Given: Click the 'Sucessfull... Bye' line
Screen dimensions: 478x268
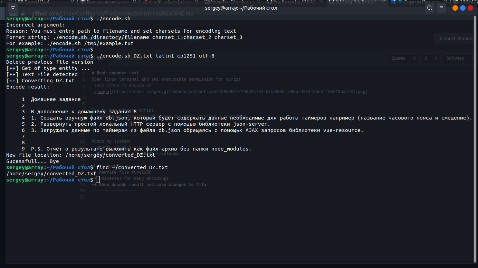Looking at the screenshot, I should coord(32,161).
